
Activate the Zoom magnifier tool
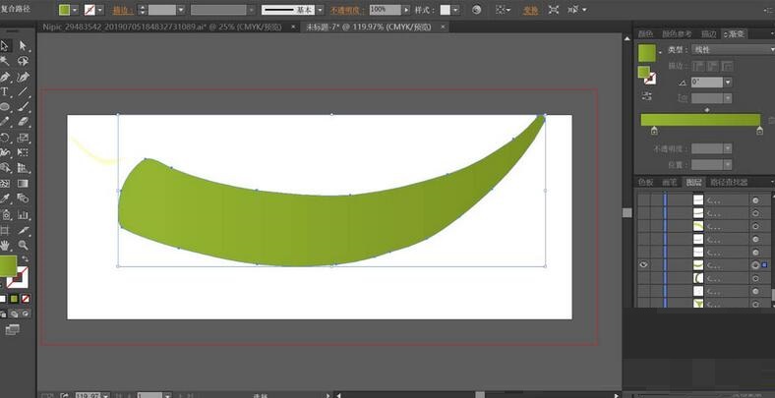23,245
